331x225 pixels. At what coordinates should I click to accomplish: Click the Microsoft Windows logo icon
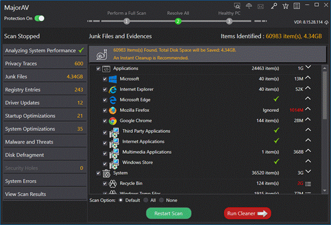pyautogui.click(x=113, y=79)
